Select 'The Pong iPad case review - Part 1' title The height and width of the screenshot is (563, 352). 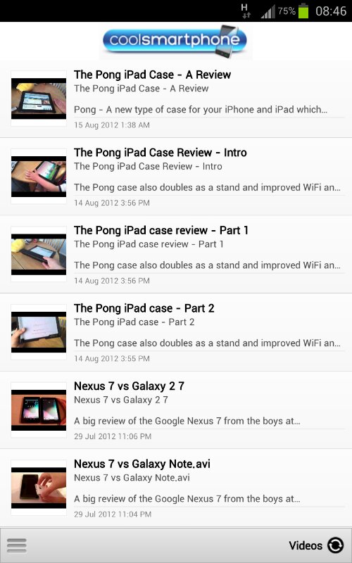[x=161, y=231]
